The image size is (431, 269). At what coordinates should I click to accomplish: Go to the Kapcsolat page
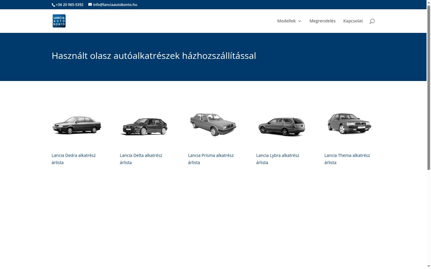[353, 21]
